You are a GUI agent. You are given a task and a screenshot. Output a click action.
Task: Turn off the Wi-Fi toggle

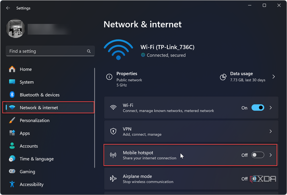(x=258, y=108)
